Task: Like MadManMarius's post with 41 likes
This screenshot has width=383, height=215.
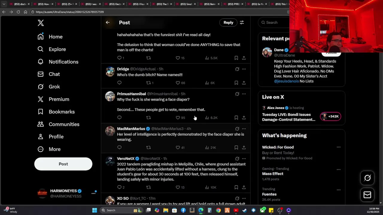Action: (180, 148)
